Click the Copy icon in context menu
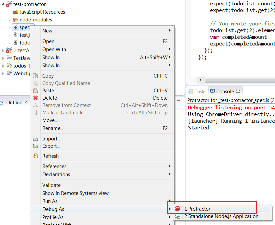275x225 pixels. coord(36,76)
